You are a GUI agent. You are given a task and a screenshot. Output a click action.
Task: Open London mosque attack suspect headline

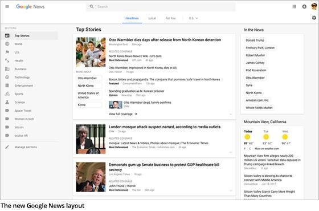click(x=165, y=127)
